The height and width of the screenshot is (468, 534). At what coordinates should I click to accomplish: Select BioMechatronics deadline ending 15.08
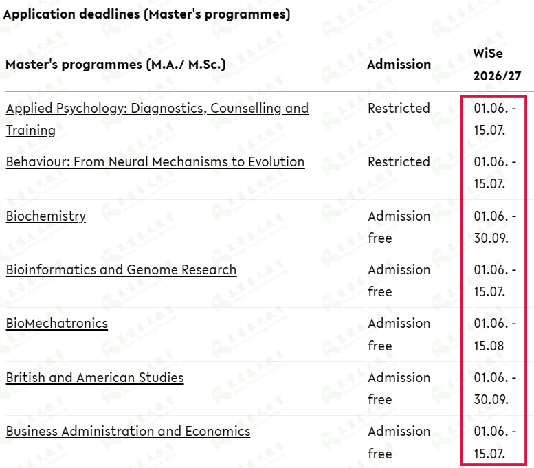click(x=495, y=335)
